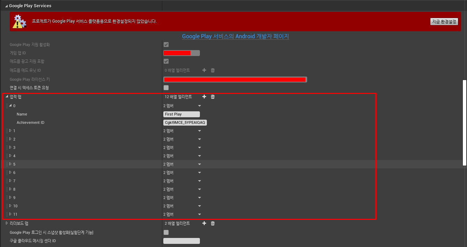Grab the drag handle of element 3

pos(7,148)
